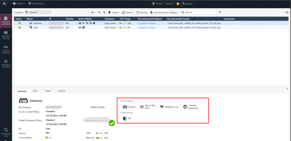This screenshot has height=141, width=291.
Task: Open the Security Policies view
Action: point(6,35)
